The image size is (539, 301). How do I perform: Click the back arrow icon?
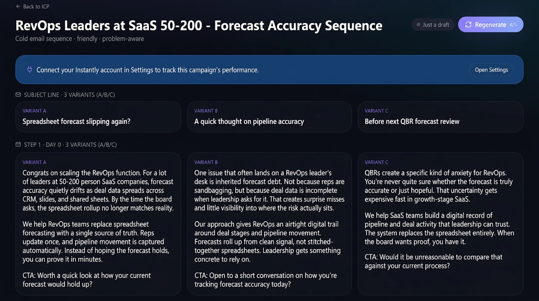pos(18,6)
